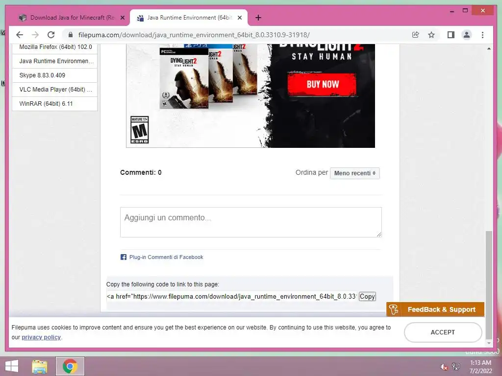Bookmark this page with the star

click(x=431, y=35)
